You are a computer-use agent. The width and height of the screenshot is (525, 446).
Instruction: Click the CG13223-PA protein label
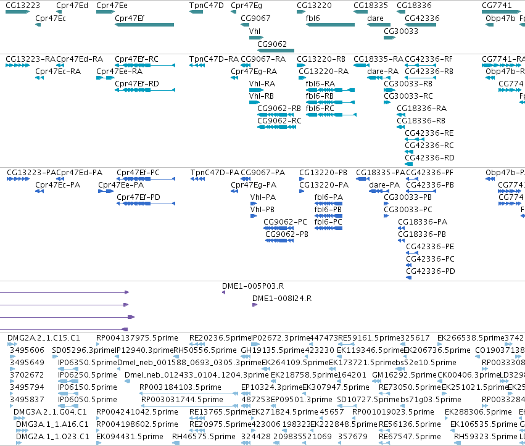(x=31, y=173)
